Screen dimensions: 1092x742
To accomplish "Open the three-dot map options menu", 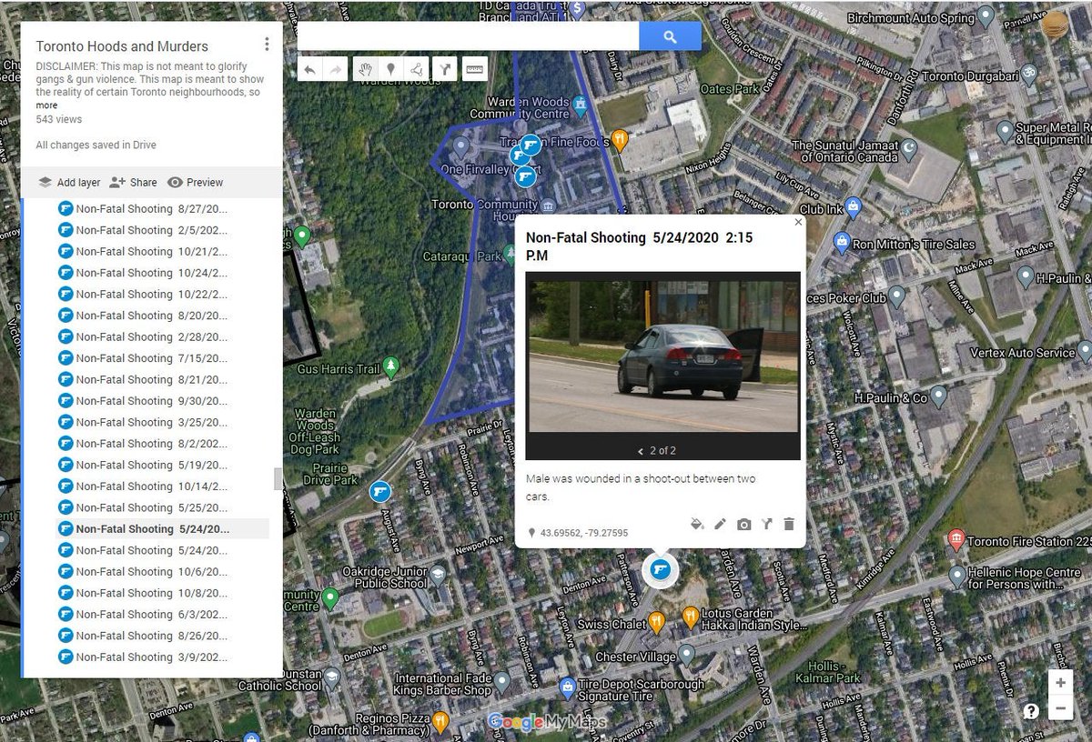I will [x=267, y=43].
